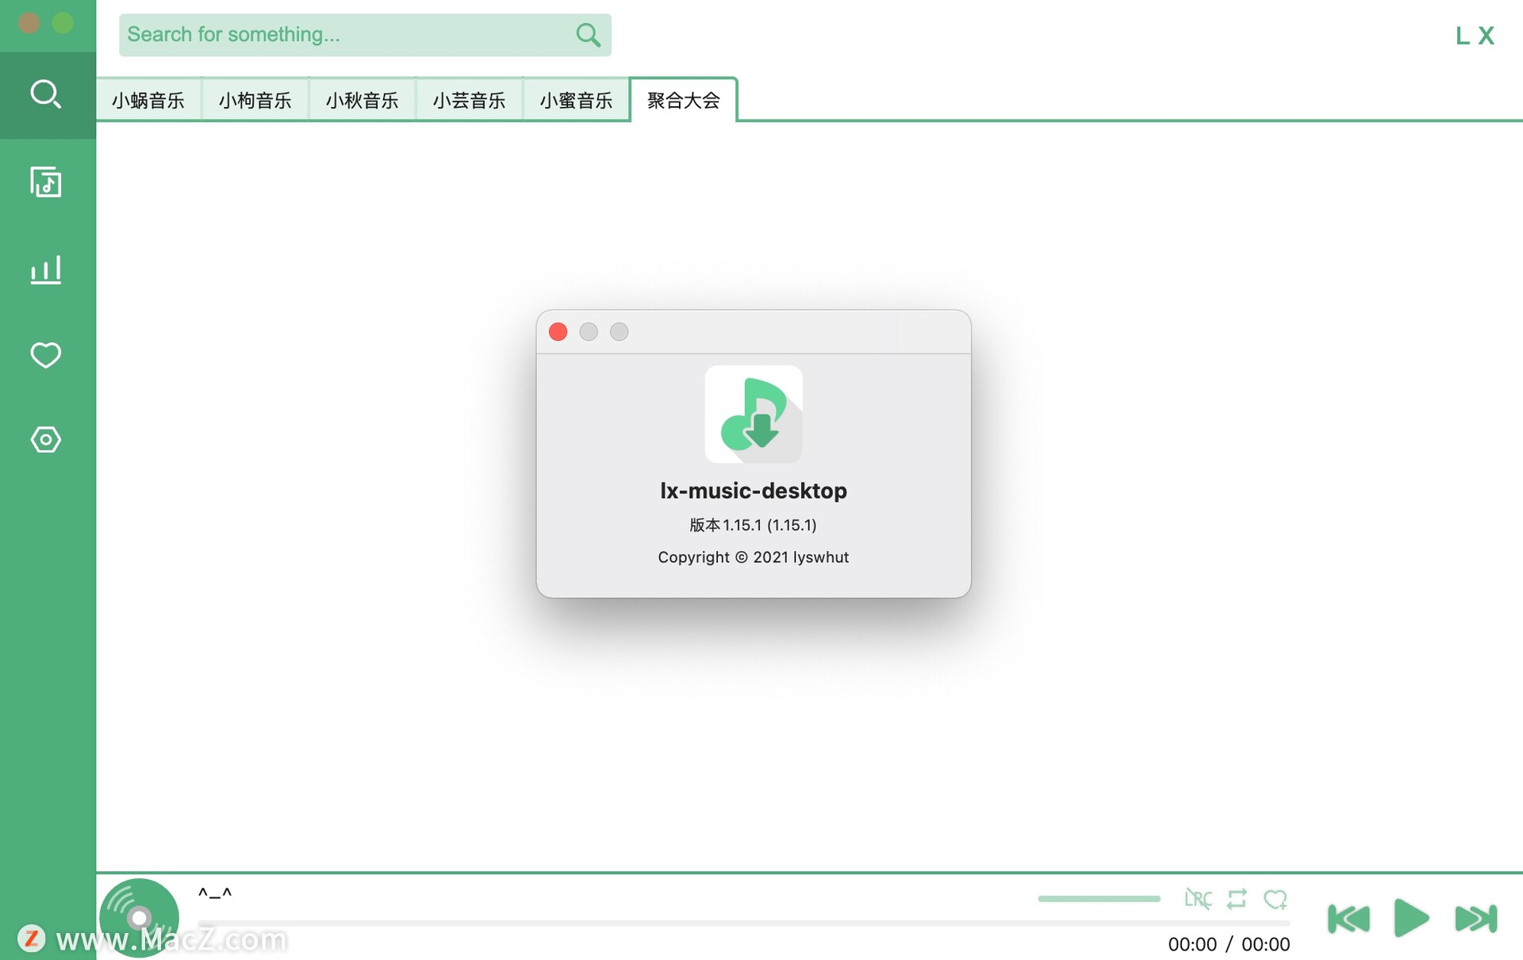The image size is (1523, 960).
Task: Click the spinning disc album cover
Action: (x=140, y=918)
